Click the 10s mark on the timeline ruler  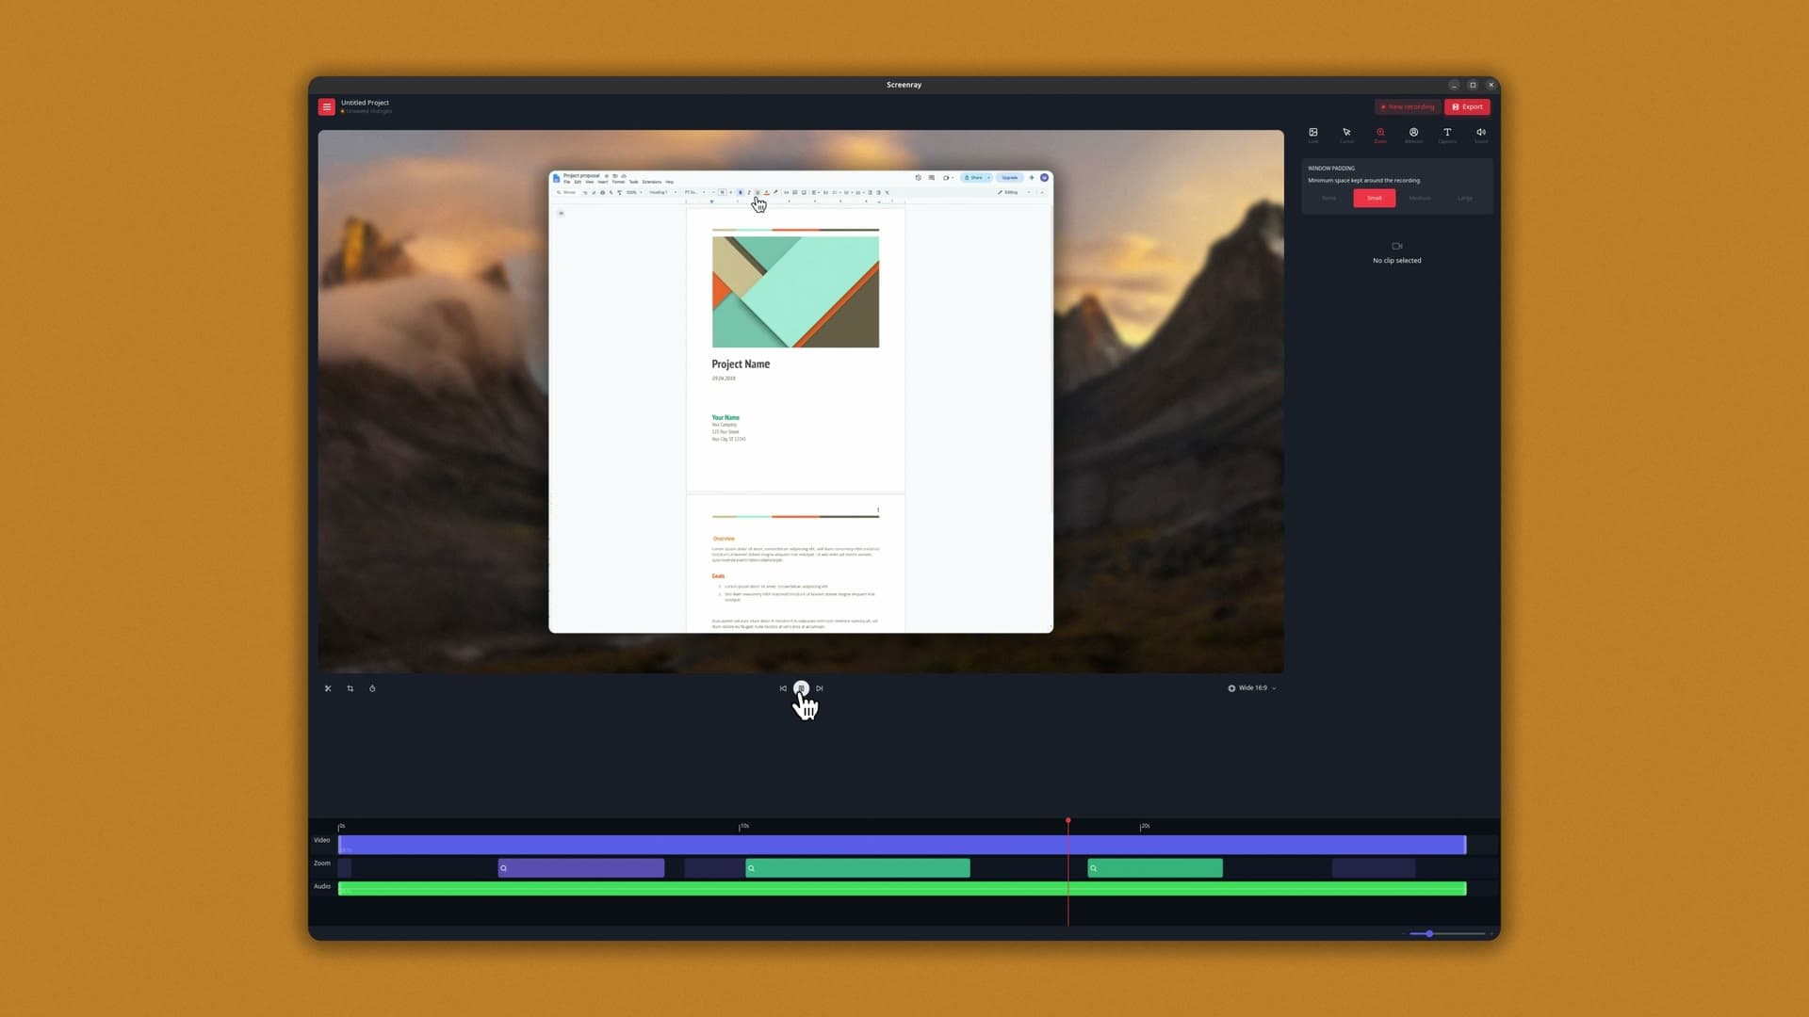click(x=743, y=826)
